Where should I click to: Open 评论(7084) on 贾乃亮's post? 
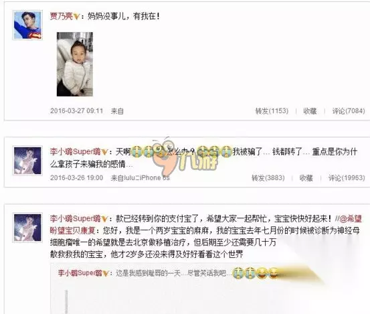point(349,110)
